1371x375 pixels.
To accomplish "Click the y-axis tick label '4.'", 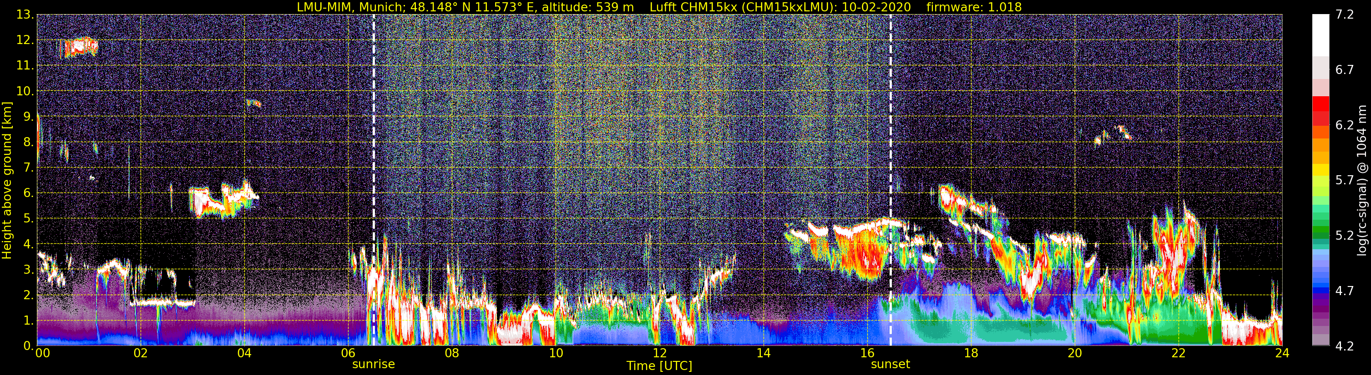I will [28, 244].
